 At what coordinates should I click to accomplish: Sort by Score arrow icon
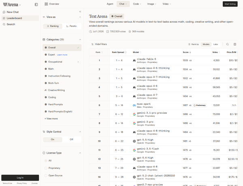tap(190, 52)
